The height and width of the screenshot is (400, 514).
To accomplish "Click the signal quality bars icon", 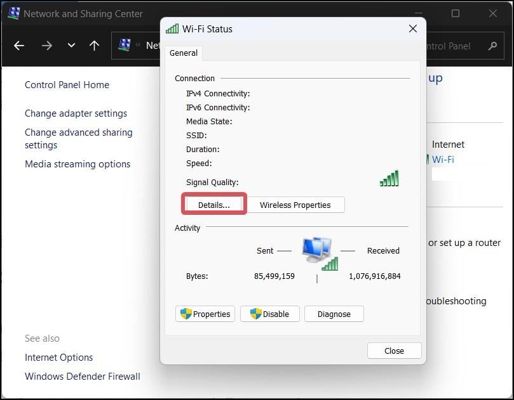I will coord(389,179).
